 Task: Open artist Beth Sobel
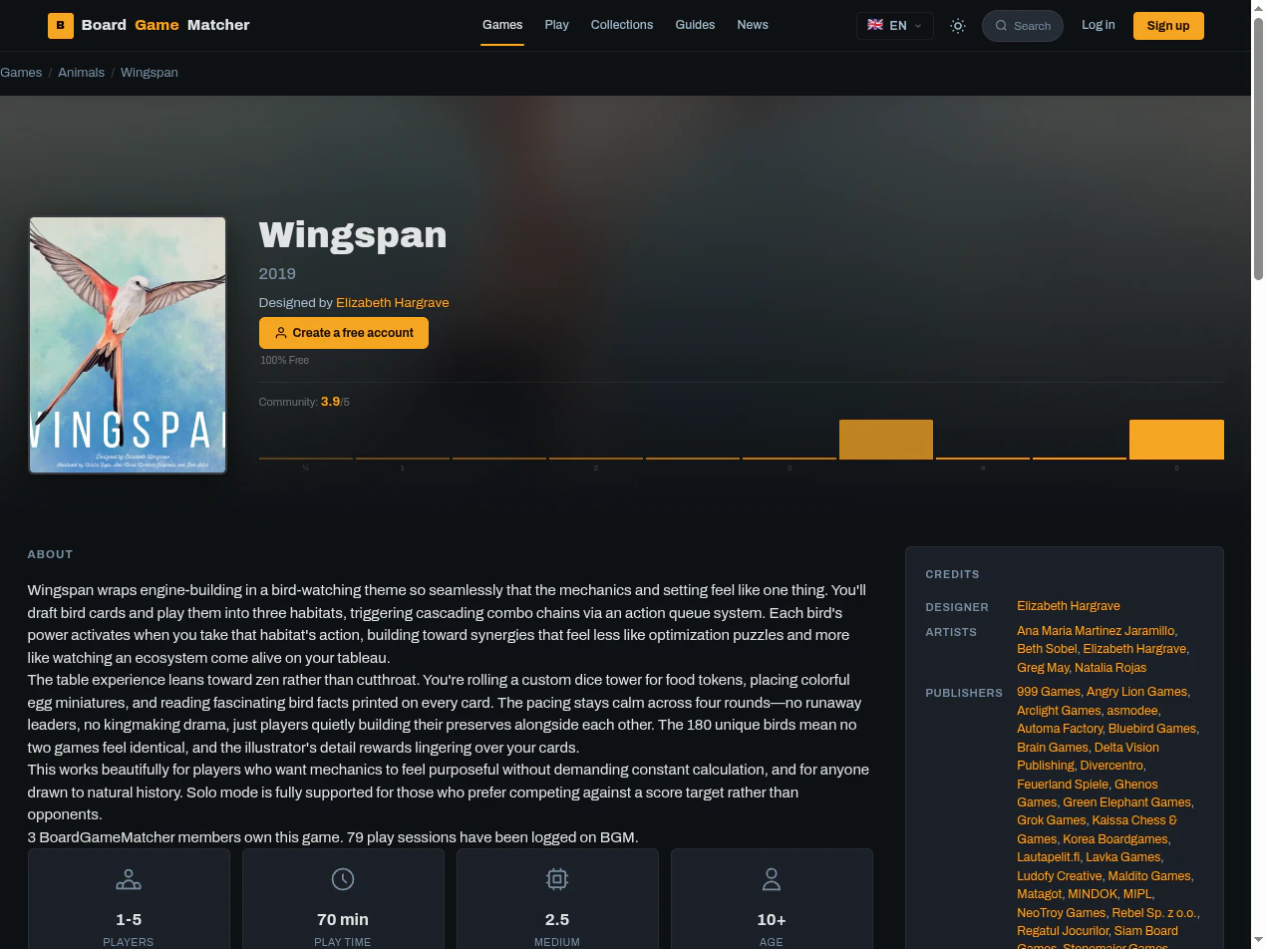coord(1047,649)
